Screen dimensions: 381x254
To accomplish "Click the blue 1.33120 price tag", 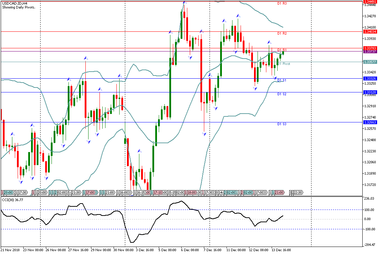I will 370,92.
